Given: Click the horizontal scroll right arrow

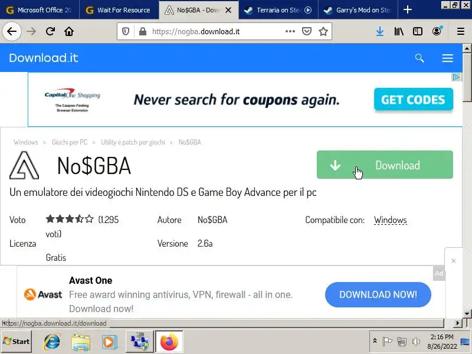Looking at the screenshot, I should (458, 323).
